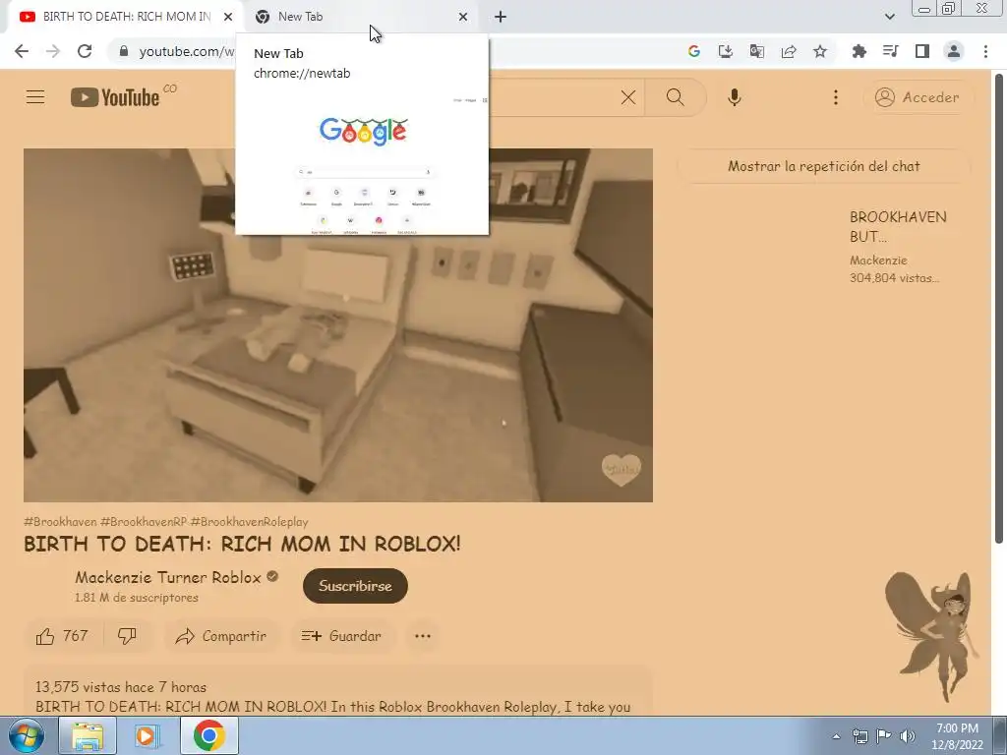The width and height of the screenshot is (1007, 755).
Task: Click the page vertical scrollbar
Action: coord(999,308)
